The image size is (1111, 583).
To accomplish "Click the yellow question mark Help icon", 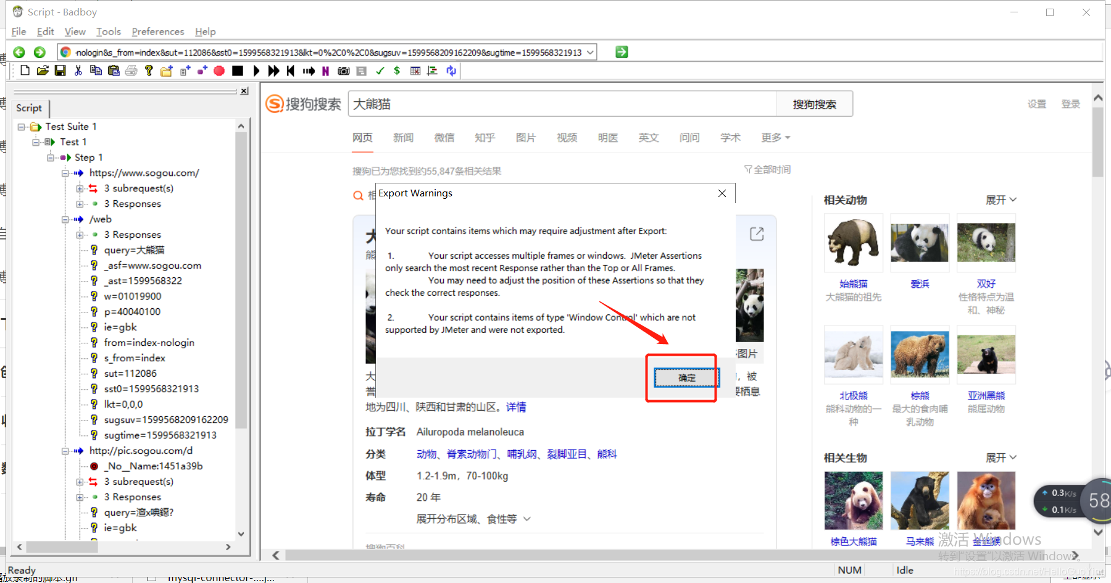I will (149, 70).
